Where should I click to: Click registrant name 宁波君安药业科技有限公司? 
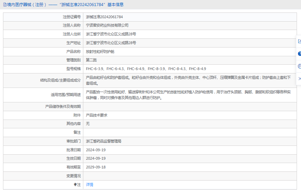[x=107, y=25]
